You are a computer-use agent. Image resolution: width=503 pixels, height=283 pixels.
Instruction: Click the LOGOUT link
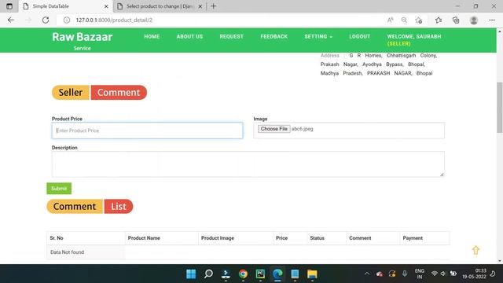[x=360, y=37]
